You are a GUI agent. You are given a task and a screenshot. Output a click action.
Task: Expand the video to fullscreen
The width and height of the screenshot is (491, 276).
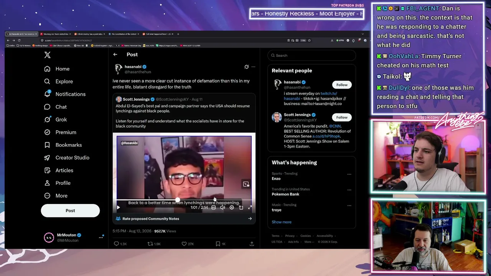coord(250,207)
